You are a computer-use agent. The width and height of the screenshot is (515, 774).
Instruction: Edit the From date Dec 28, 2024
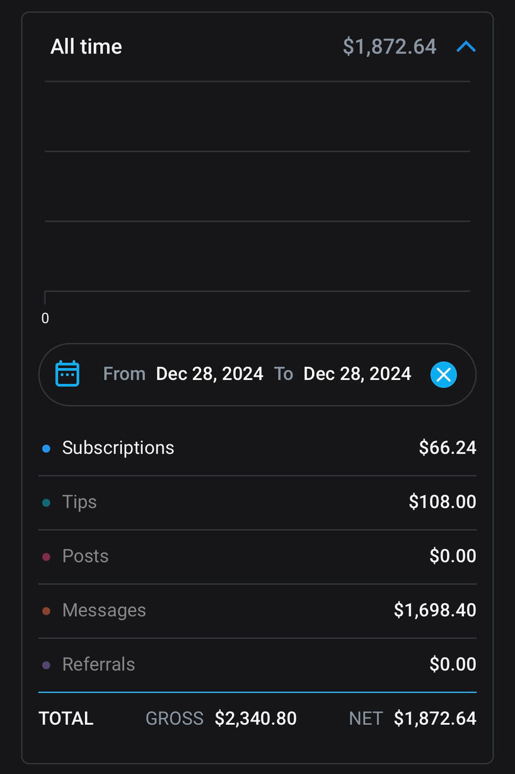click(209, 374)
